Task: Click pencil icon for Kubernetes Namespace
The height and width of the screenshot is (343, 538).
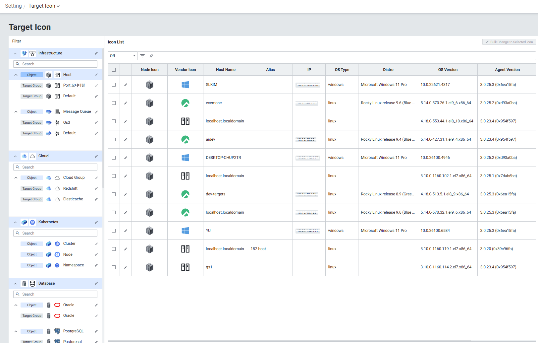Action: 96,265
